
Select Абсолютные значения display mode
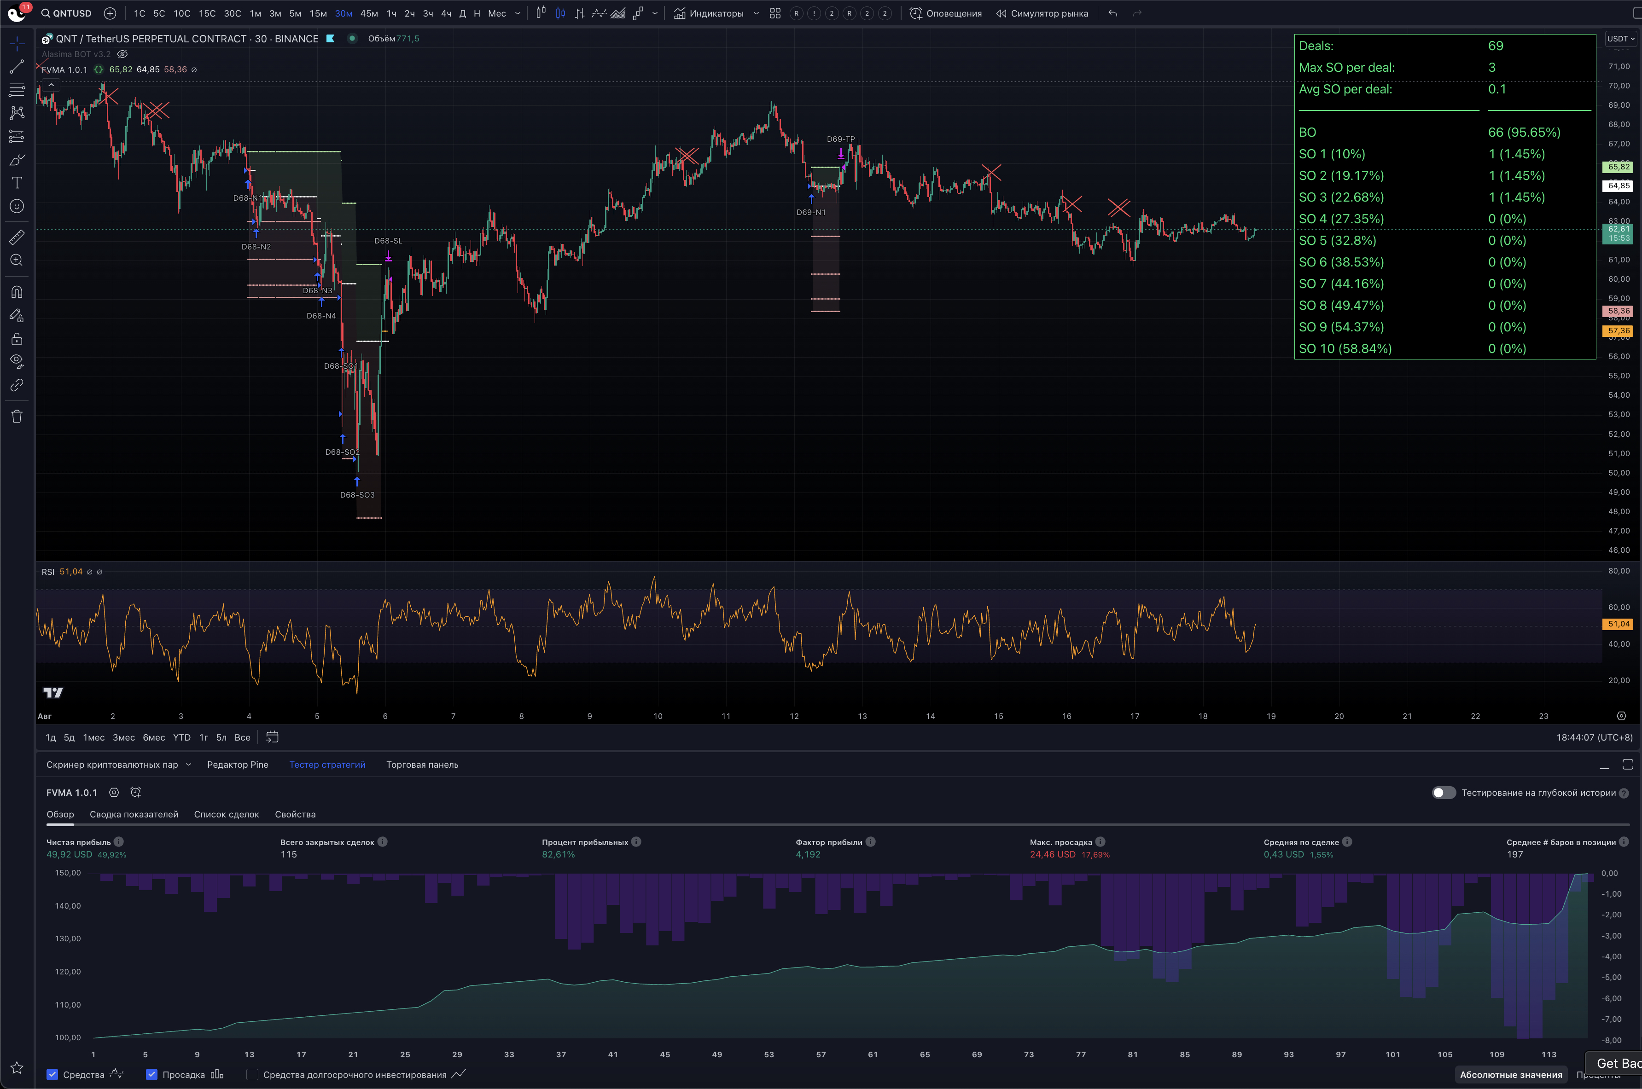[1511, 1074]
